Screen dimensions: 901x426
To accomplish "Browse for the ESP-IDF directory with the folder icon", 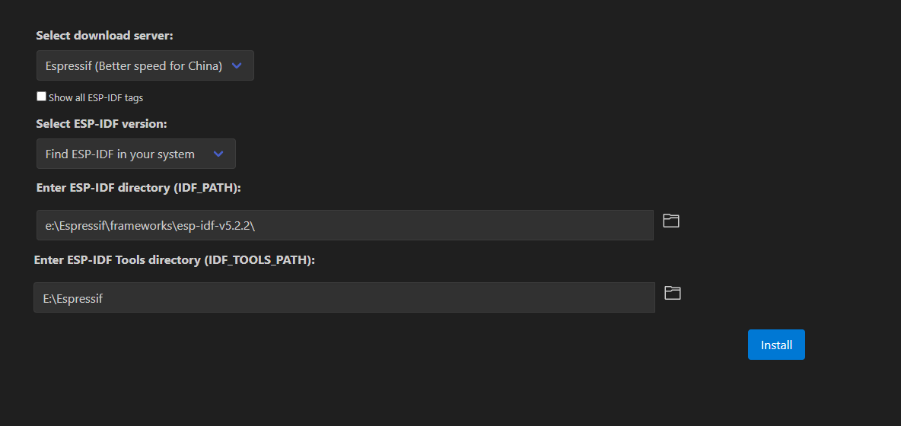I will click(x=671, y=221).
